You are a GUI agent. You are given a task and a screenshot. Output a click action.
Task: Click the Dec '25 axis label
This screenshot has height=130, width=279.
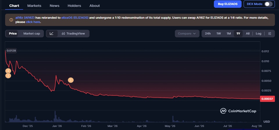[28, 126]
